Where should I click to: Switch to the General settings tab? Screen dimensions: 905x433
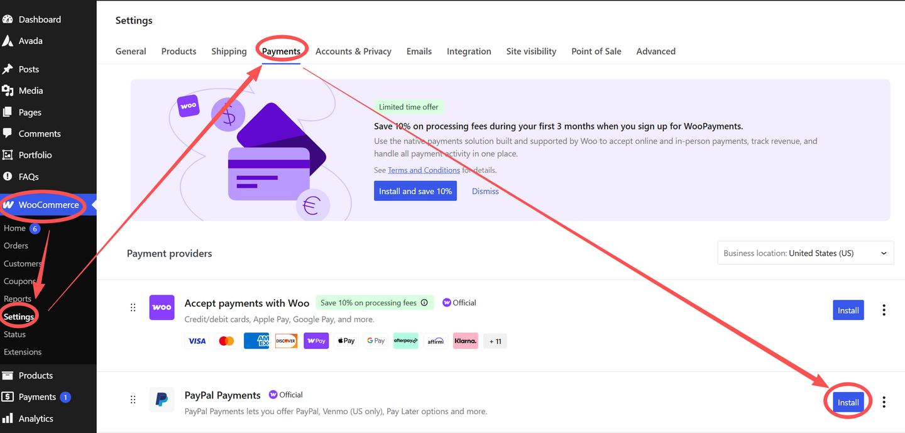(131, 52)
